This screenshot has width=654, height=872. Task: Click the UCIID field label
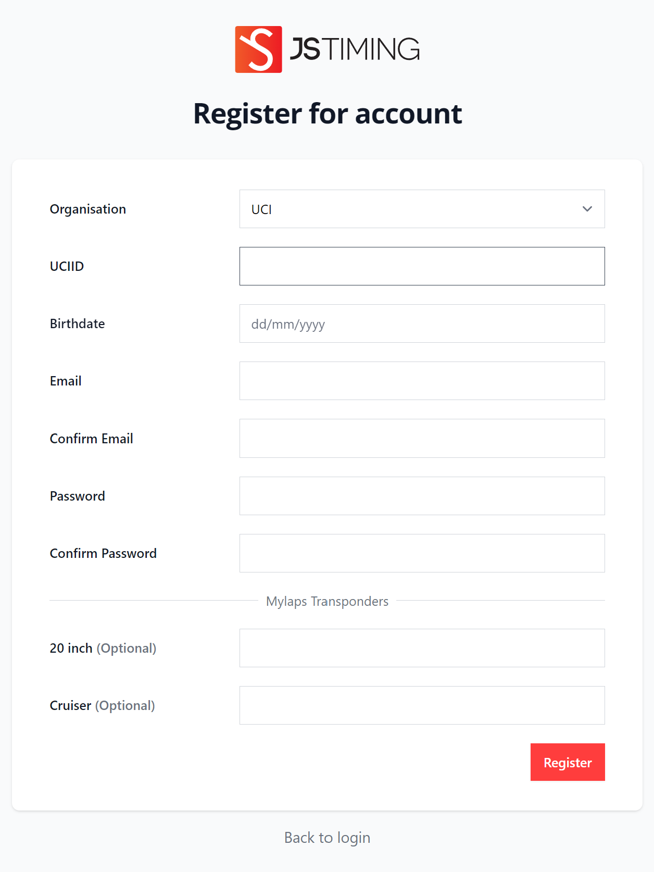point(66,266)
